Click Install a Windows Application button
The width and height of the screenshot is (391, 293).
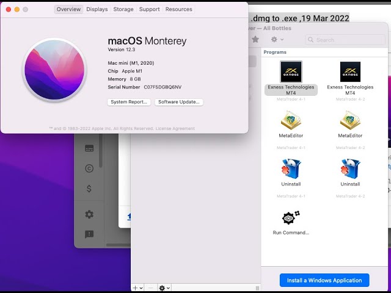324,280
